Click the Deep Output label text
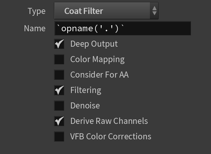211x154 pixels. pos(94,44)
